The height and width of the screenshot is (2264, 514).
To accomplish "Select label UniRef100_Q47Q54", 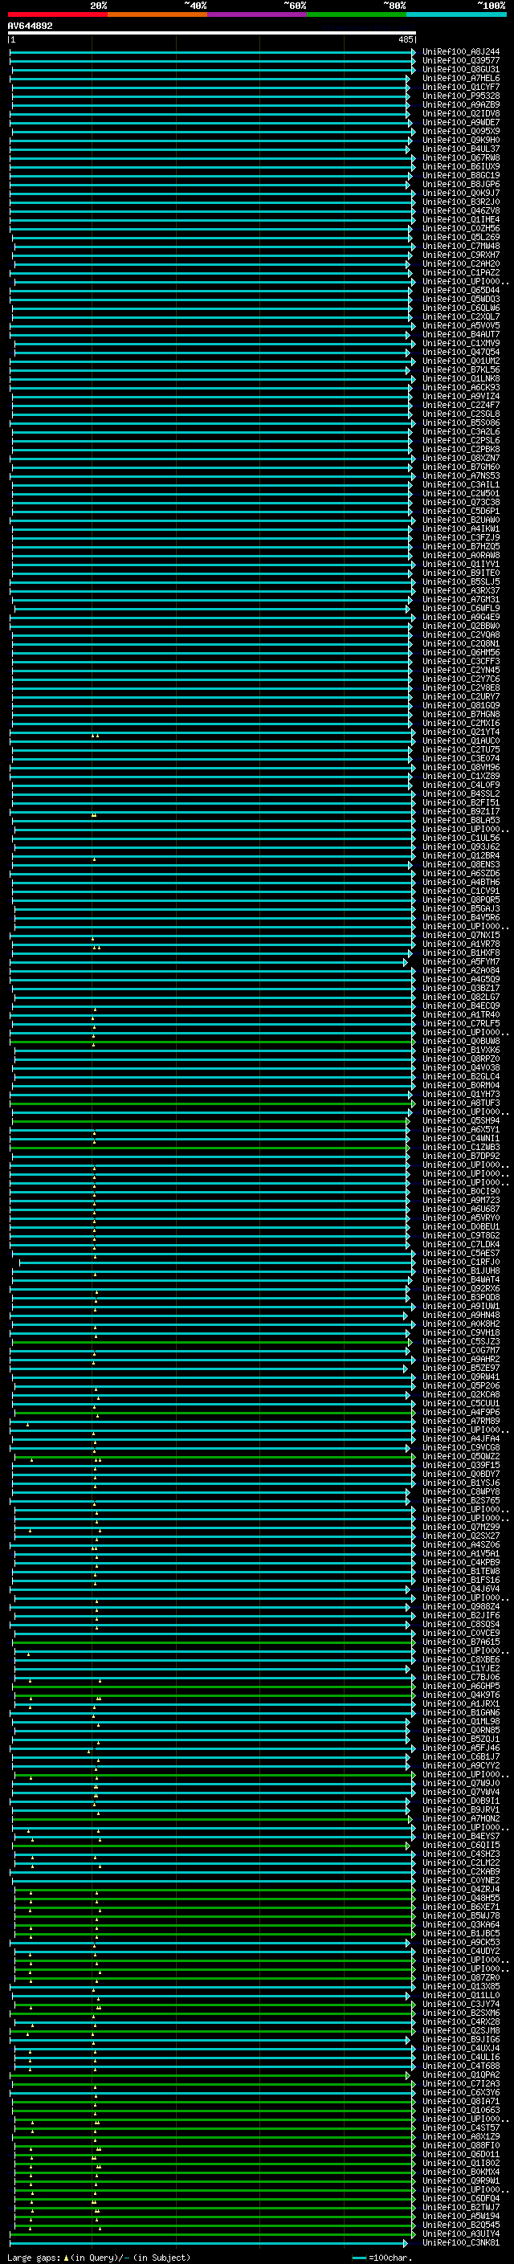I will click(x=460, y=353).
